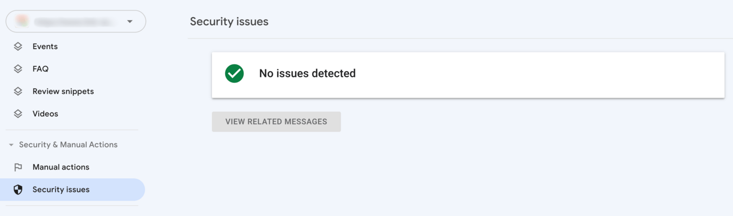Select Review snippets in the sidebar
The width and height of the screenshot is (733, 216).
(63, 92)
